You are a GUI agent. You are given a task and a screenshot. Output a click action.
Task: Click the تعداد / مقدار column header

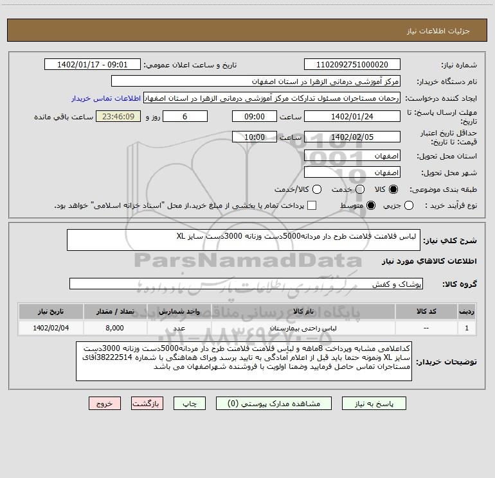click(x=115, y=312)
